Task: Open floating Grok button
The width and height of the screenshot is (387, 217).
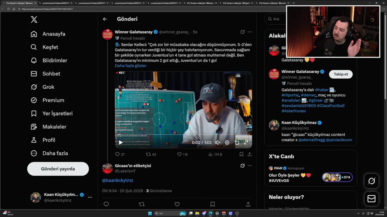Action: [372, 181]
